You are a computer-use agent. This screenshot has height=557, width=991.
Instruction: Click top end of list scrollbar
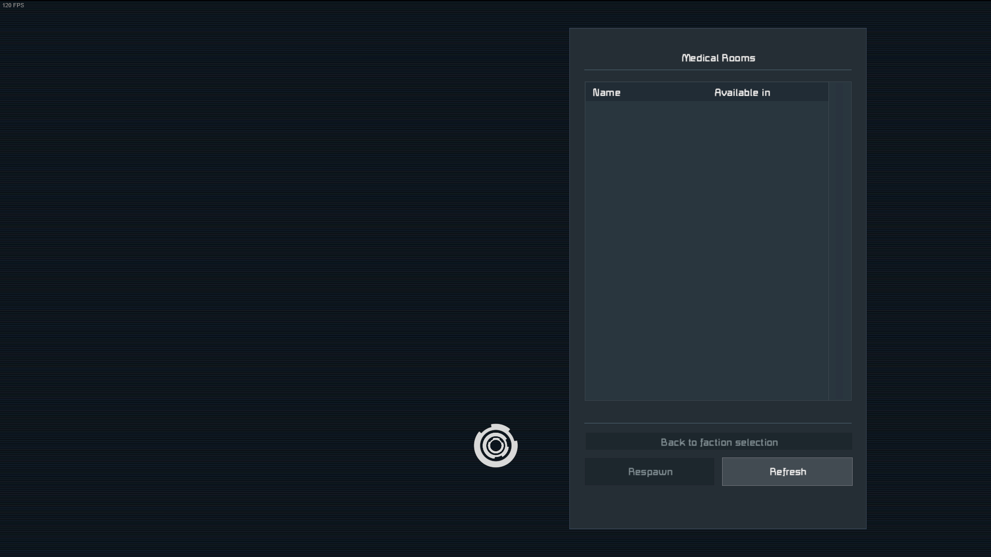tap(840, 106)
